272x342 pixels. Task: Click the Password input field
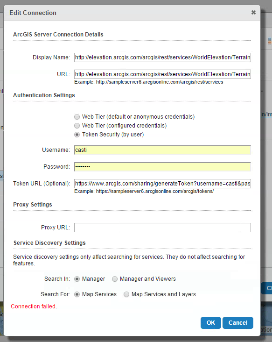tap(162, 167)
